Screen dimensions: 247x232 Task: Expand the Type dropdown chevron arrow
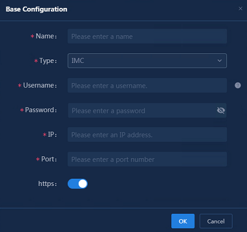click(220, 61)
